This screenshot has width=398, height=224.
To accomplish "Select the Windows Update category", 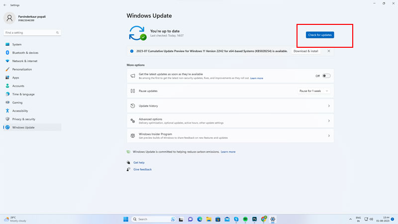I will (x=32, y=127).
